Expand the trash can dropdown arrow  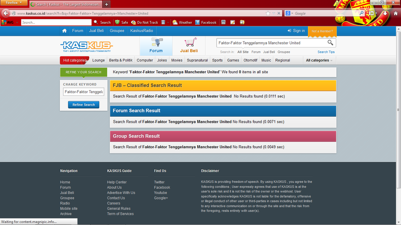pyautogui.click(x=168, y=22)
